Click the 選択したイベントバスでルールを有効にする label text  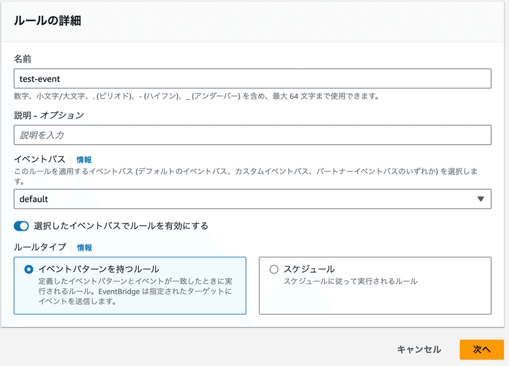[x=121, y=226]
